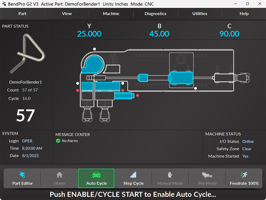Image resolution: width=266 pixels, height=200 pixels.
Task: Open the Utilities menu
Action: pyautogui.click(x=200, y=14)
